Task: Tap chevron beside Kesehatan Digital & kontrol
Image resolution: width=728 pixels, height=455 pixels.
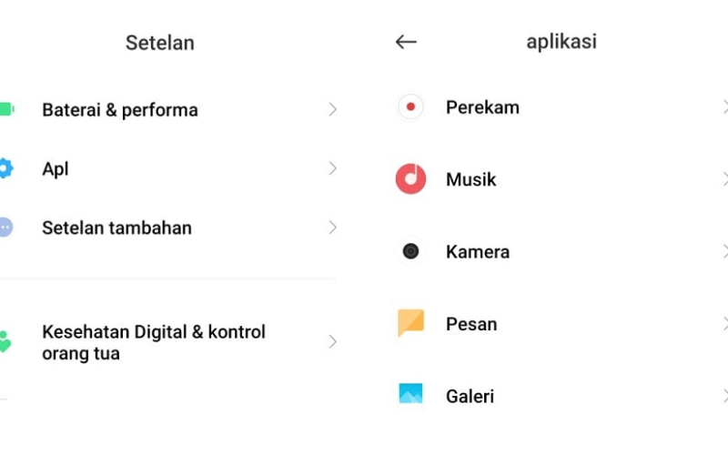Action: tap(332, 342)
